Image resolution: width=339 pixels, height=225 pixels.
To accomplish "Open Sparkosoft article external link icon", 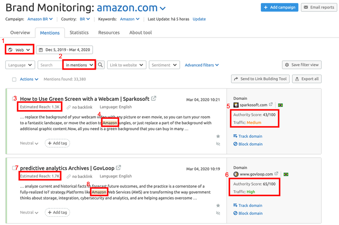I will tap(154, 98).
